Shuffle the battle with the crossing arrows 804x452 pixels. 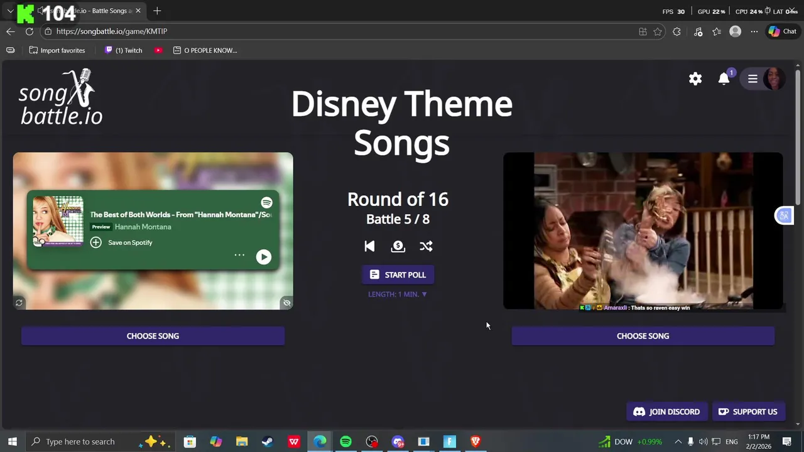pyautogui.click(x=426, y=246)
